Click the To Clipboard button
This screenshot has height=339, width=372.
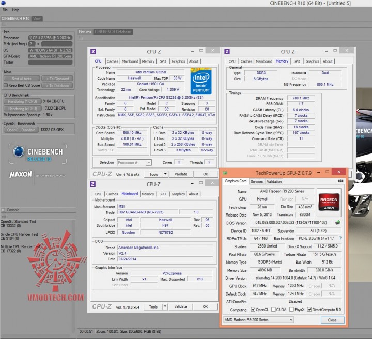pyautogui.click(x=57, y=79)
